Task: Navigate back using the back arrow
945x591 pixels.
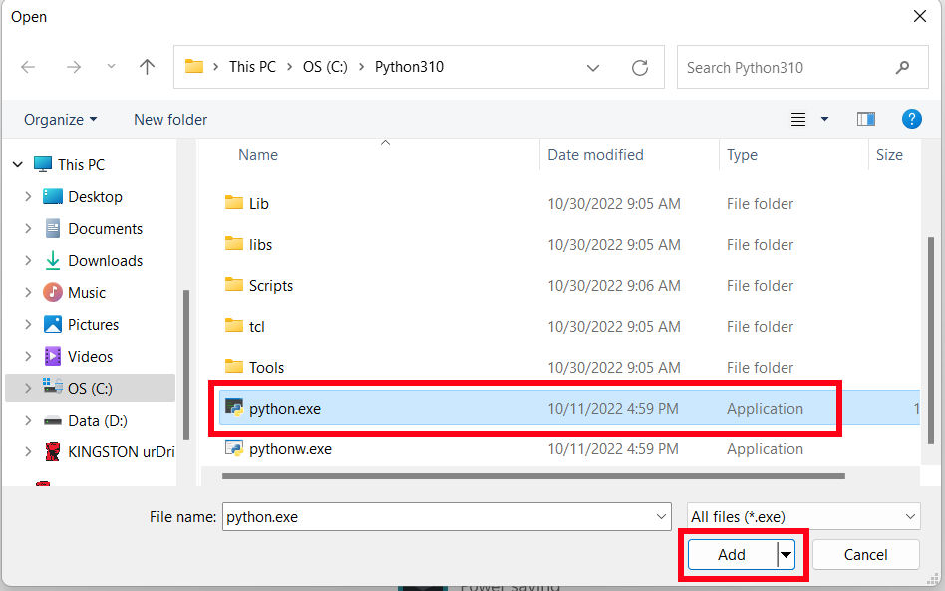Action: [28, 67]
